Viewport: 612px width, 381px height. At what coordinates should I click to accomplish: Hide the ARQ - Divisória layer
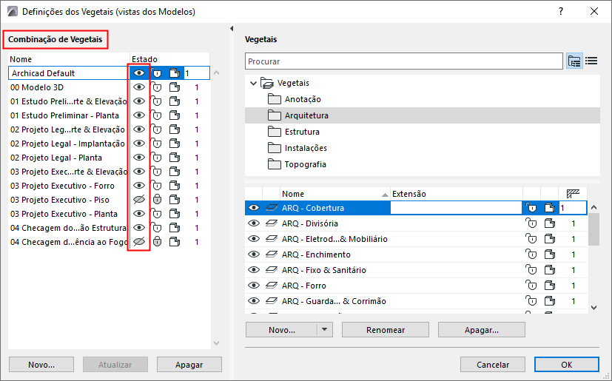(x=254, y=223)
